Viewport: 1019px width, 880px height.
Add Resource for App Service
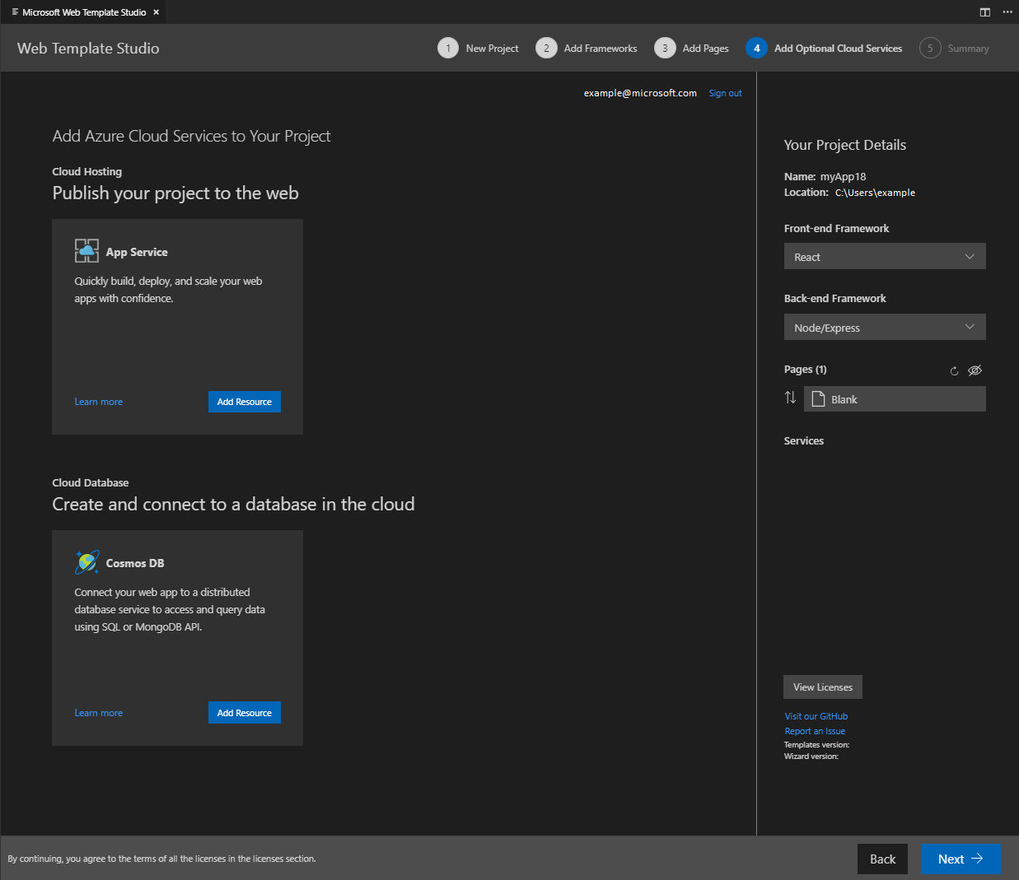tap(245, 402)
